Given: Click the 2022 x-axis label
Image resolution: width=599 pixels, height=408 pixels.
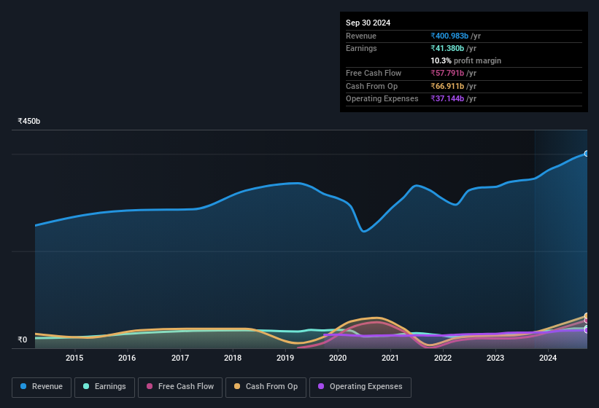Looking at the screenshot, I should pyautogui.click(x=443, y=358).
